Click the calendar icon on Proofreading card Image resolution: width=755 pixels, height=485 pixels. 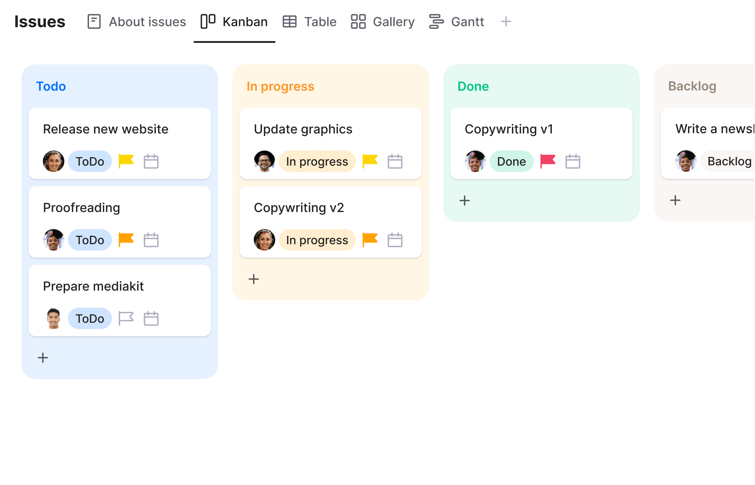point(151,240)
